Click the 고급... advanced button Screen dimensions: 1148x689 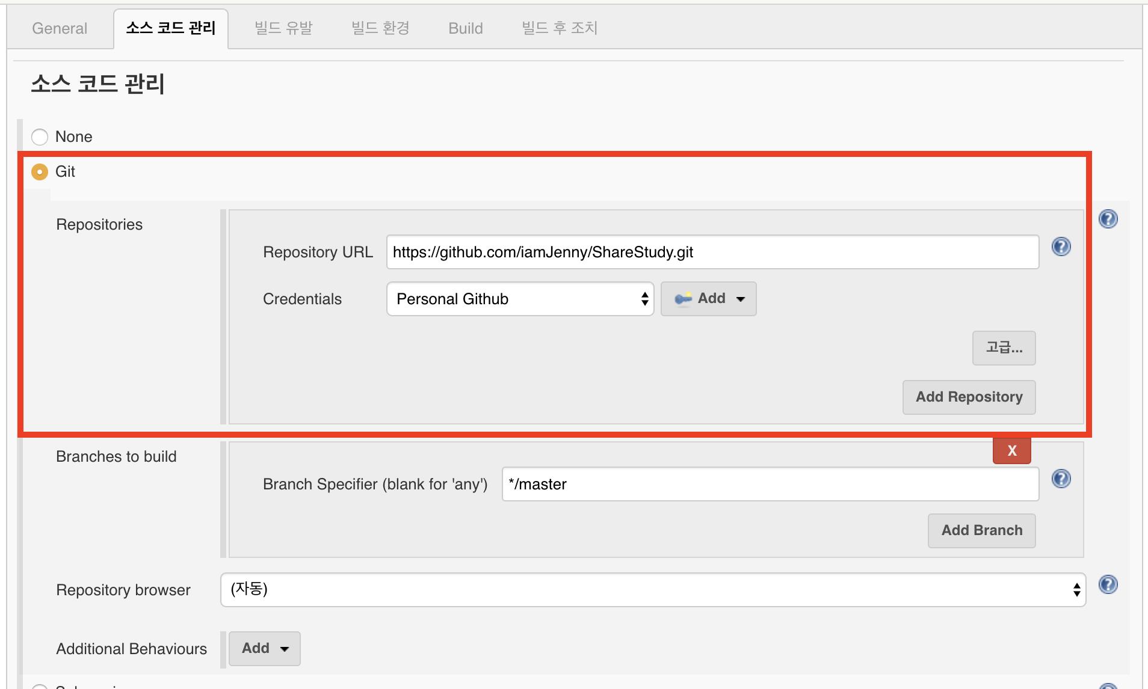click(x=1004, y=348)
